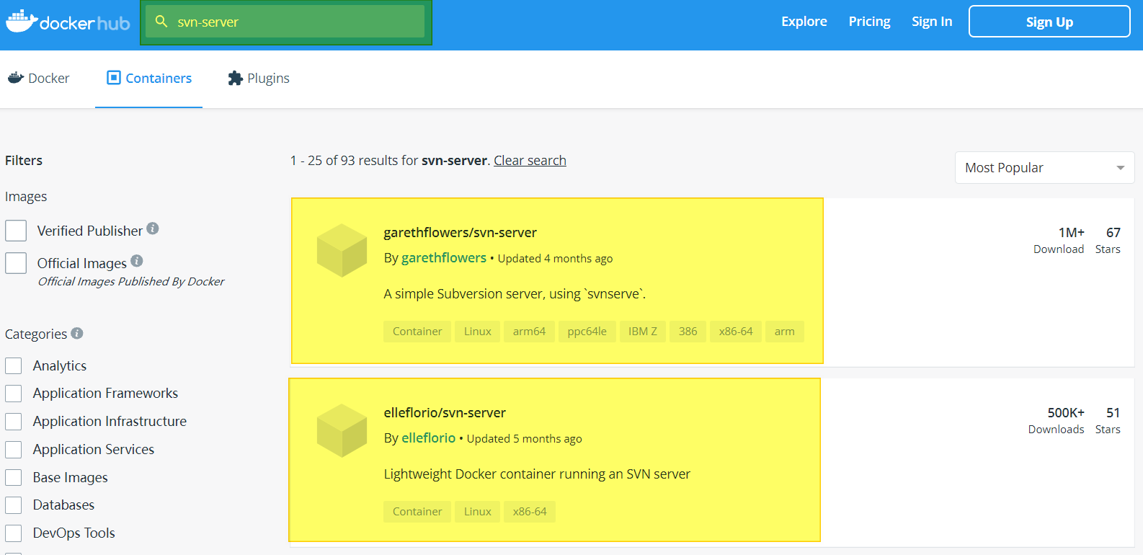Click the garethflowers/svn-server cube image icon
The height and width of the screenshot is (555, 1143).
(342, 250)
